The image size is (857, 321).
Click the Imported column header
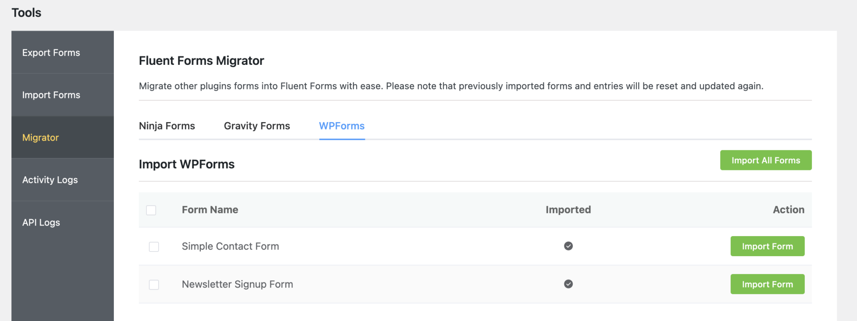pyautogui.click(x=568, y=210)
